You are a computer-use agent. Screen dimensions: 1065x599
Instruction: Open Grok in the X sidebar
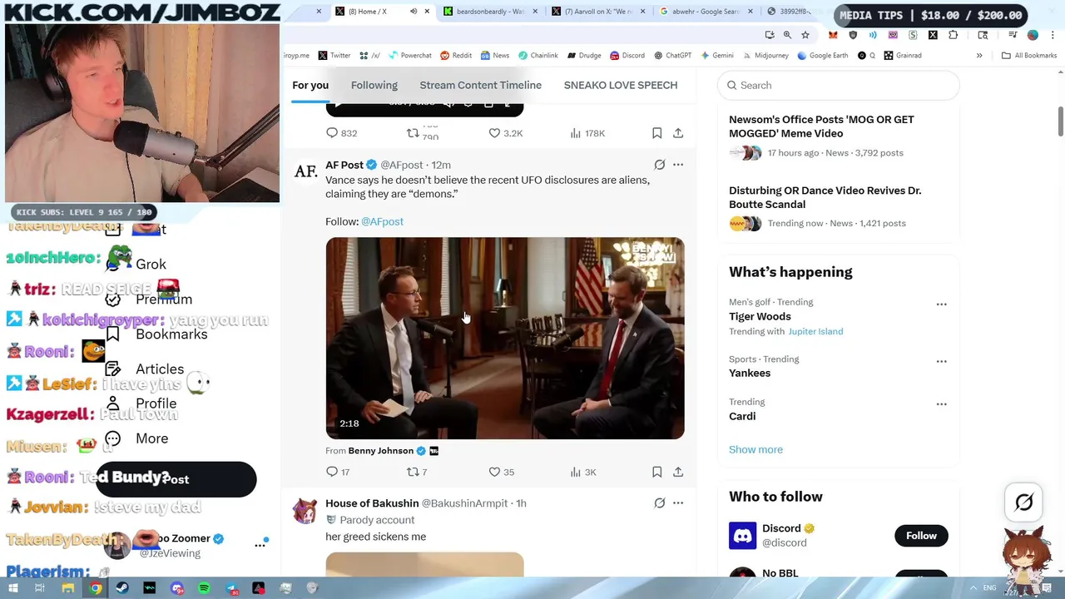151,264
